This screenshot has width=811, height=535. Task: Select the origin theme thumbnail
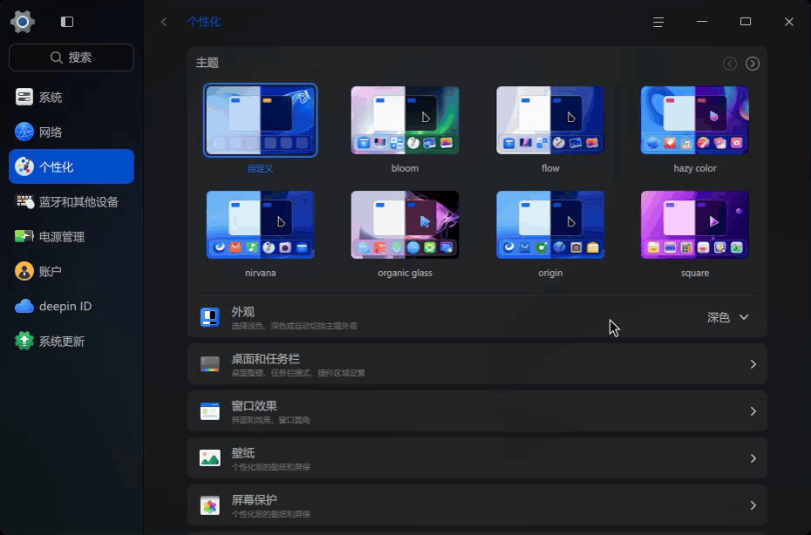point(549,225)
